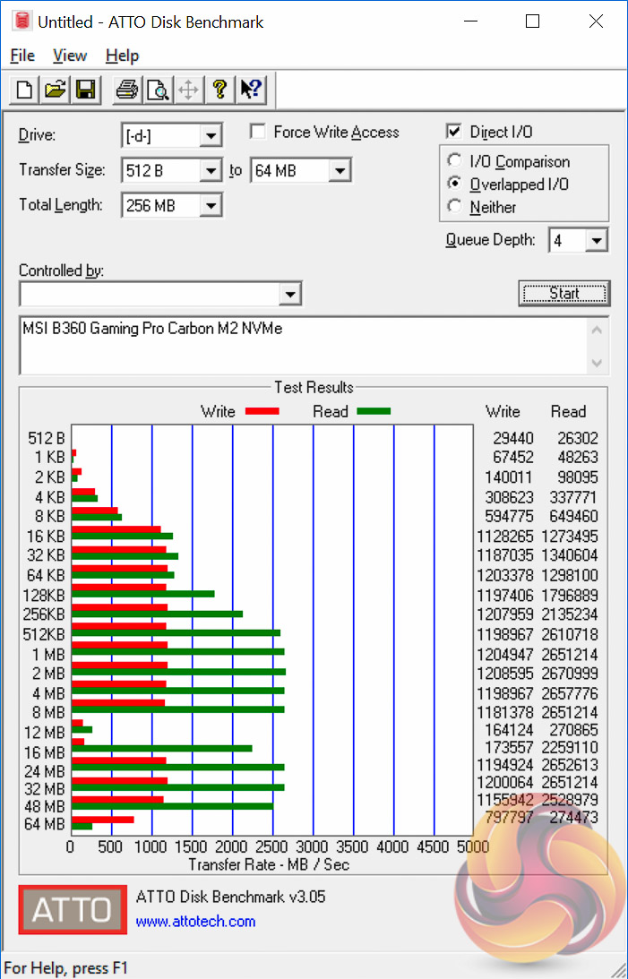Click the description box scroll down arrow
This screenshot has width=628, height=979.
[597, 362]
